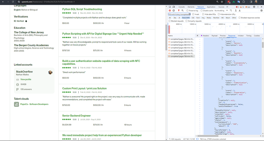Switch to the Console tab
264x141 pixels.
coord(182,7)
